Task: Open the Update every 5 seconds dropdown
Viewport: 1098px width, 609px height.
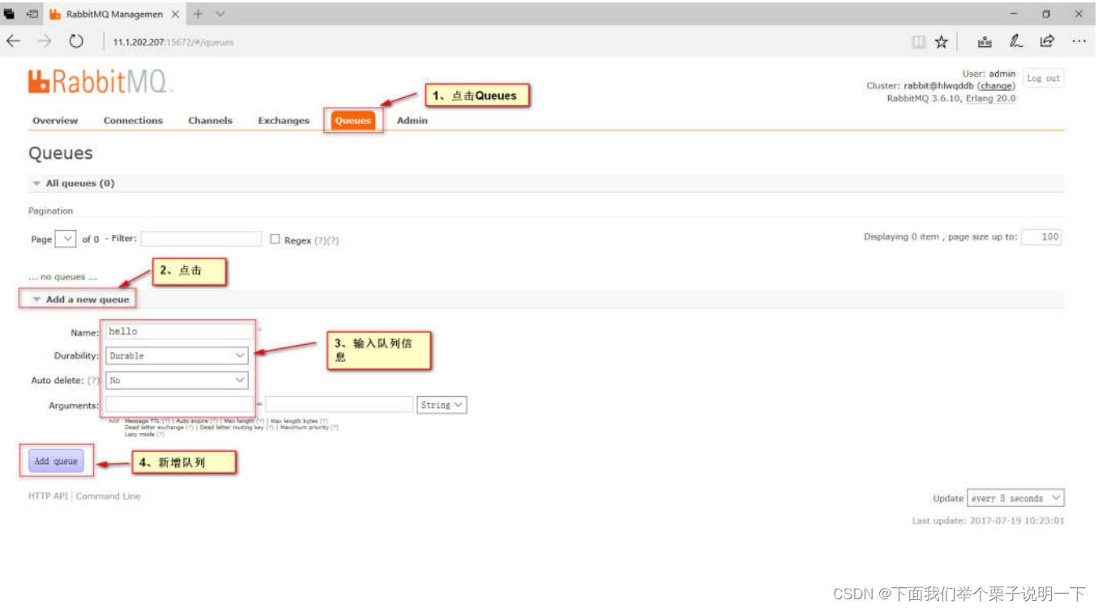Action: (x=1016, y=498)
